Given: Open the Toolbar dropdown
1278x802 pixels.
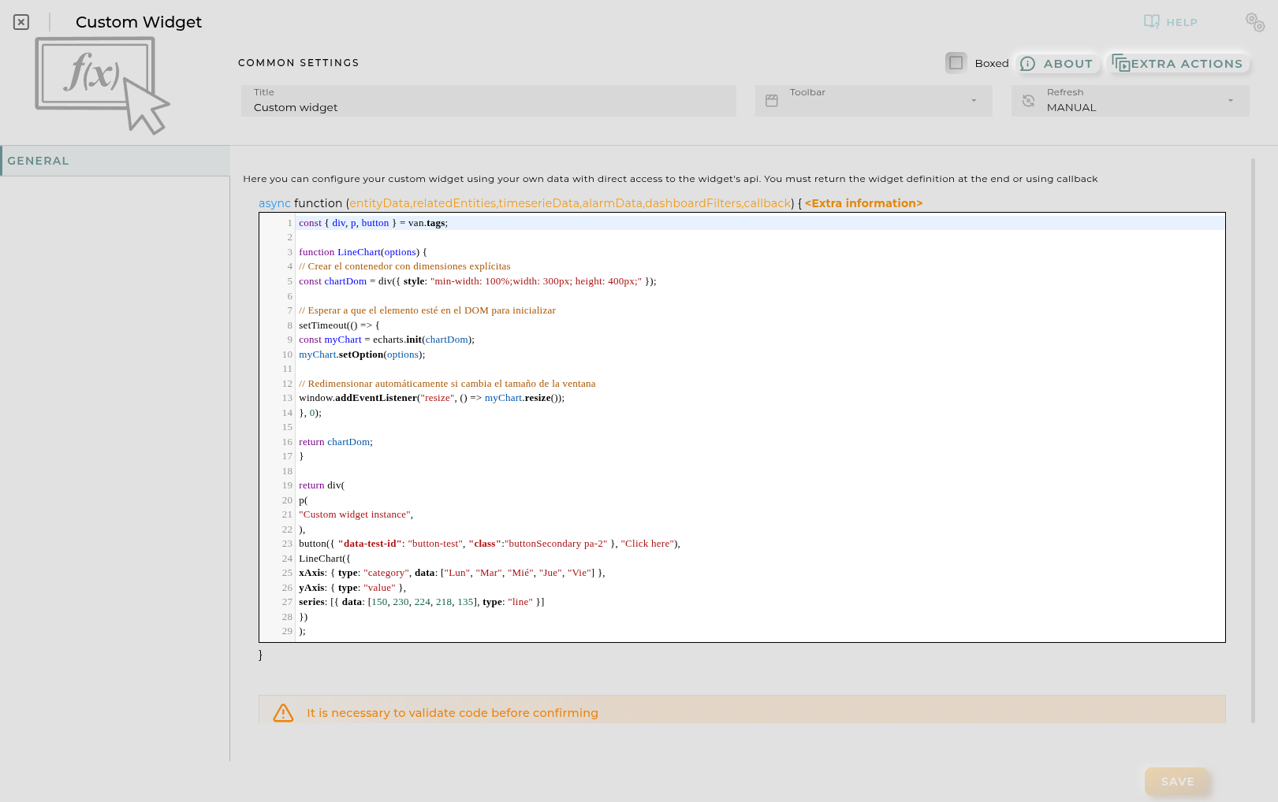Looking at the screenshot, I should tap(874, 101).
